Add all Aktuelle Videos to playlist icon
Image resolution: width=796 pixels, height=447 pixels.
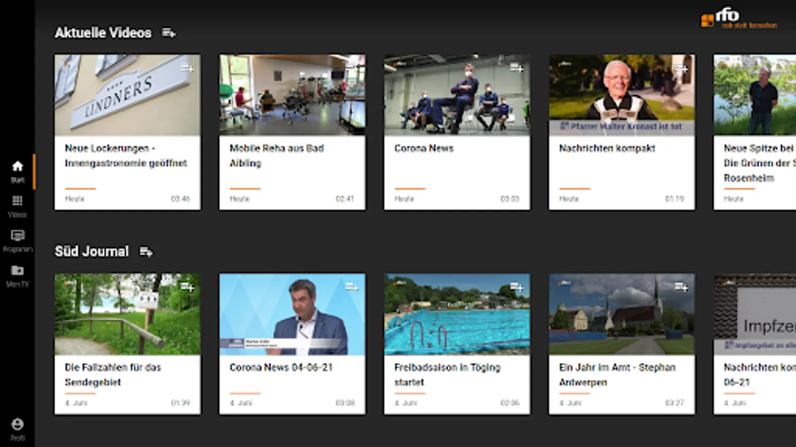tap(169, 33)
